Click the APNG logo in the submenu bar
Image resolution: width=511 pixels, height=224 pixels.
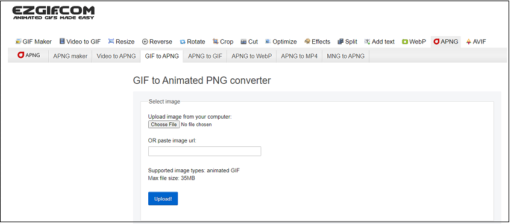tap(29, 55)
